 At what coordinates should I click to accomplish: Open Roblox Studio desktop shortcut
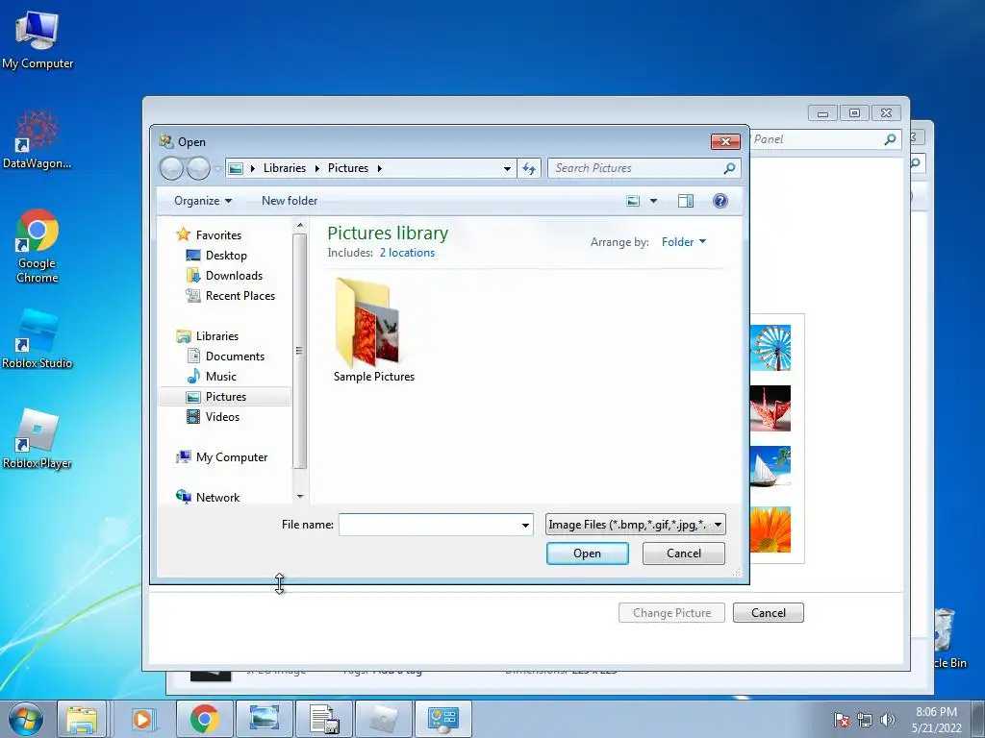[x=38, y=339]
